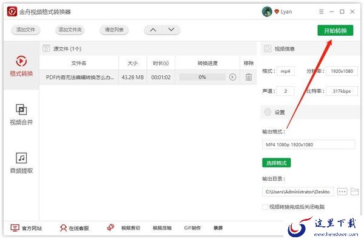Switch to 格式转换 tab
The height and width of the screenshot is (239, 364).
coord(21,66)
